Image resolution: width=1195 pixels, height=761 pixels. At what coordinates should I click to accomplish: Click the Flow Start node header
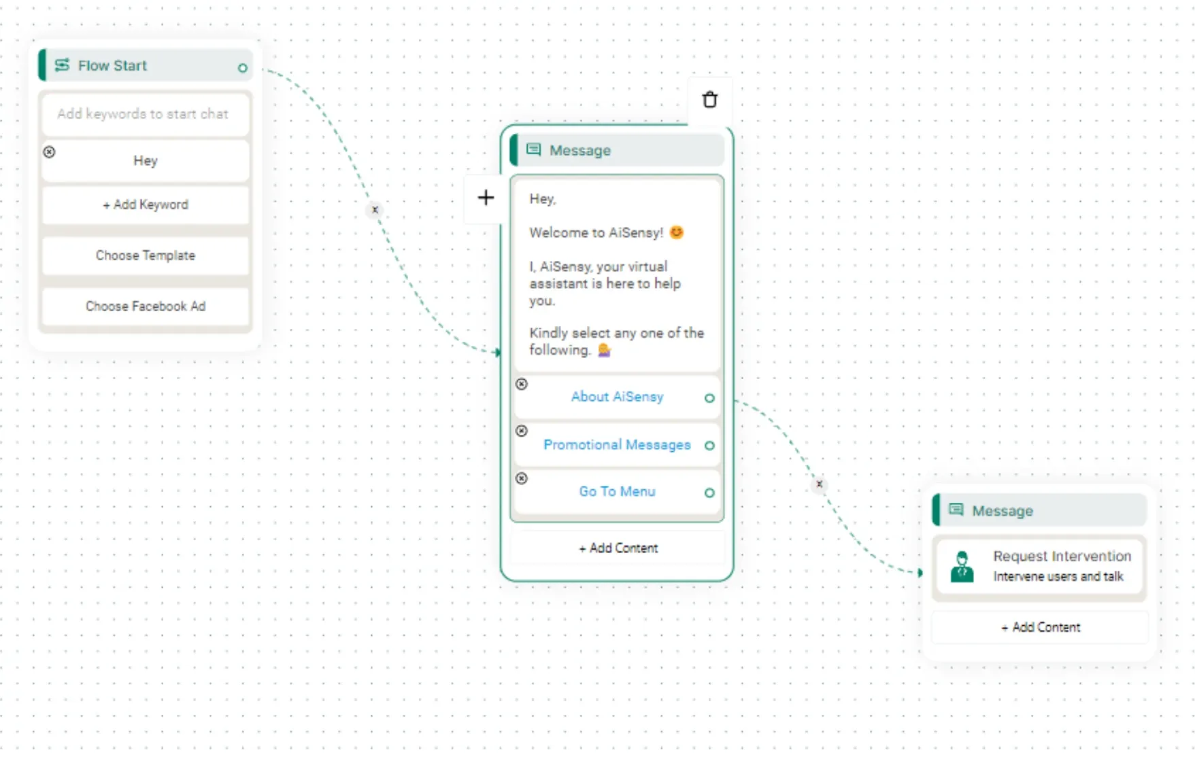pos(146,65)
